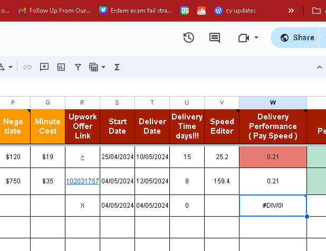326x251 pixels.
Task: Select the red 0.21 performance cell
Action: click(273, 157)
